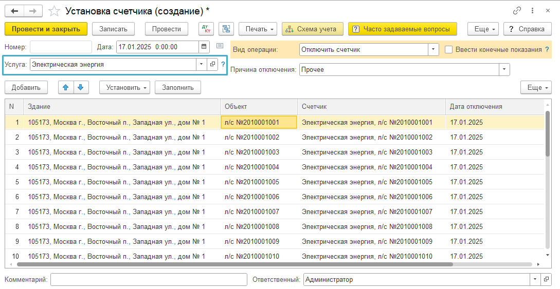The image size is (560, 289).
Task: Add a row with Добавить
Action: (x=26, y=87)
